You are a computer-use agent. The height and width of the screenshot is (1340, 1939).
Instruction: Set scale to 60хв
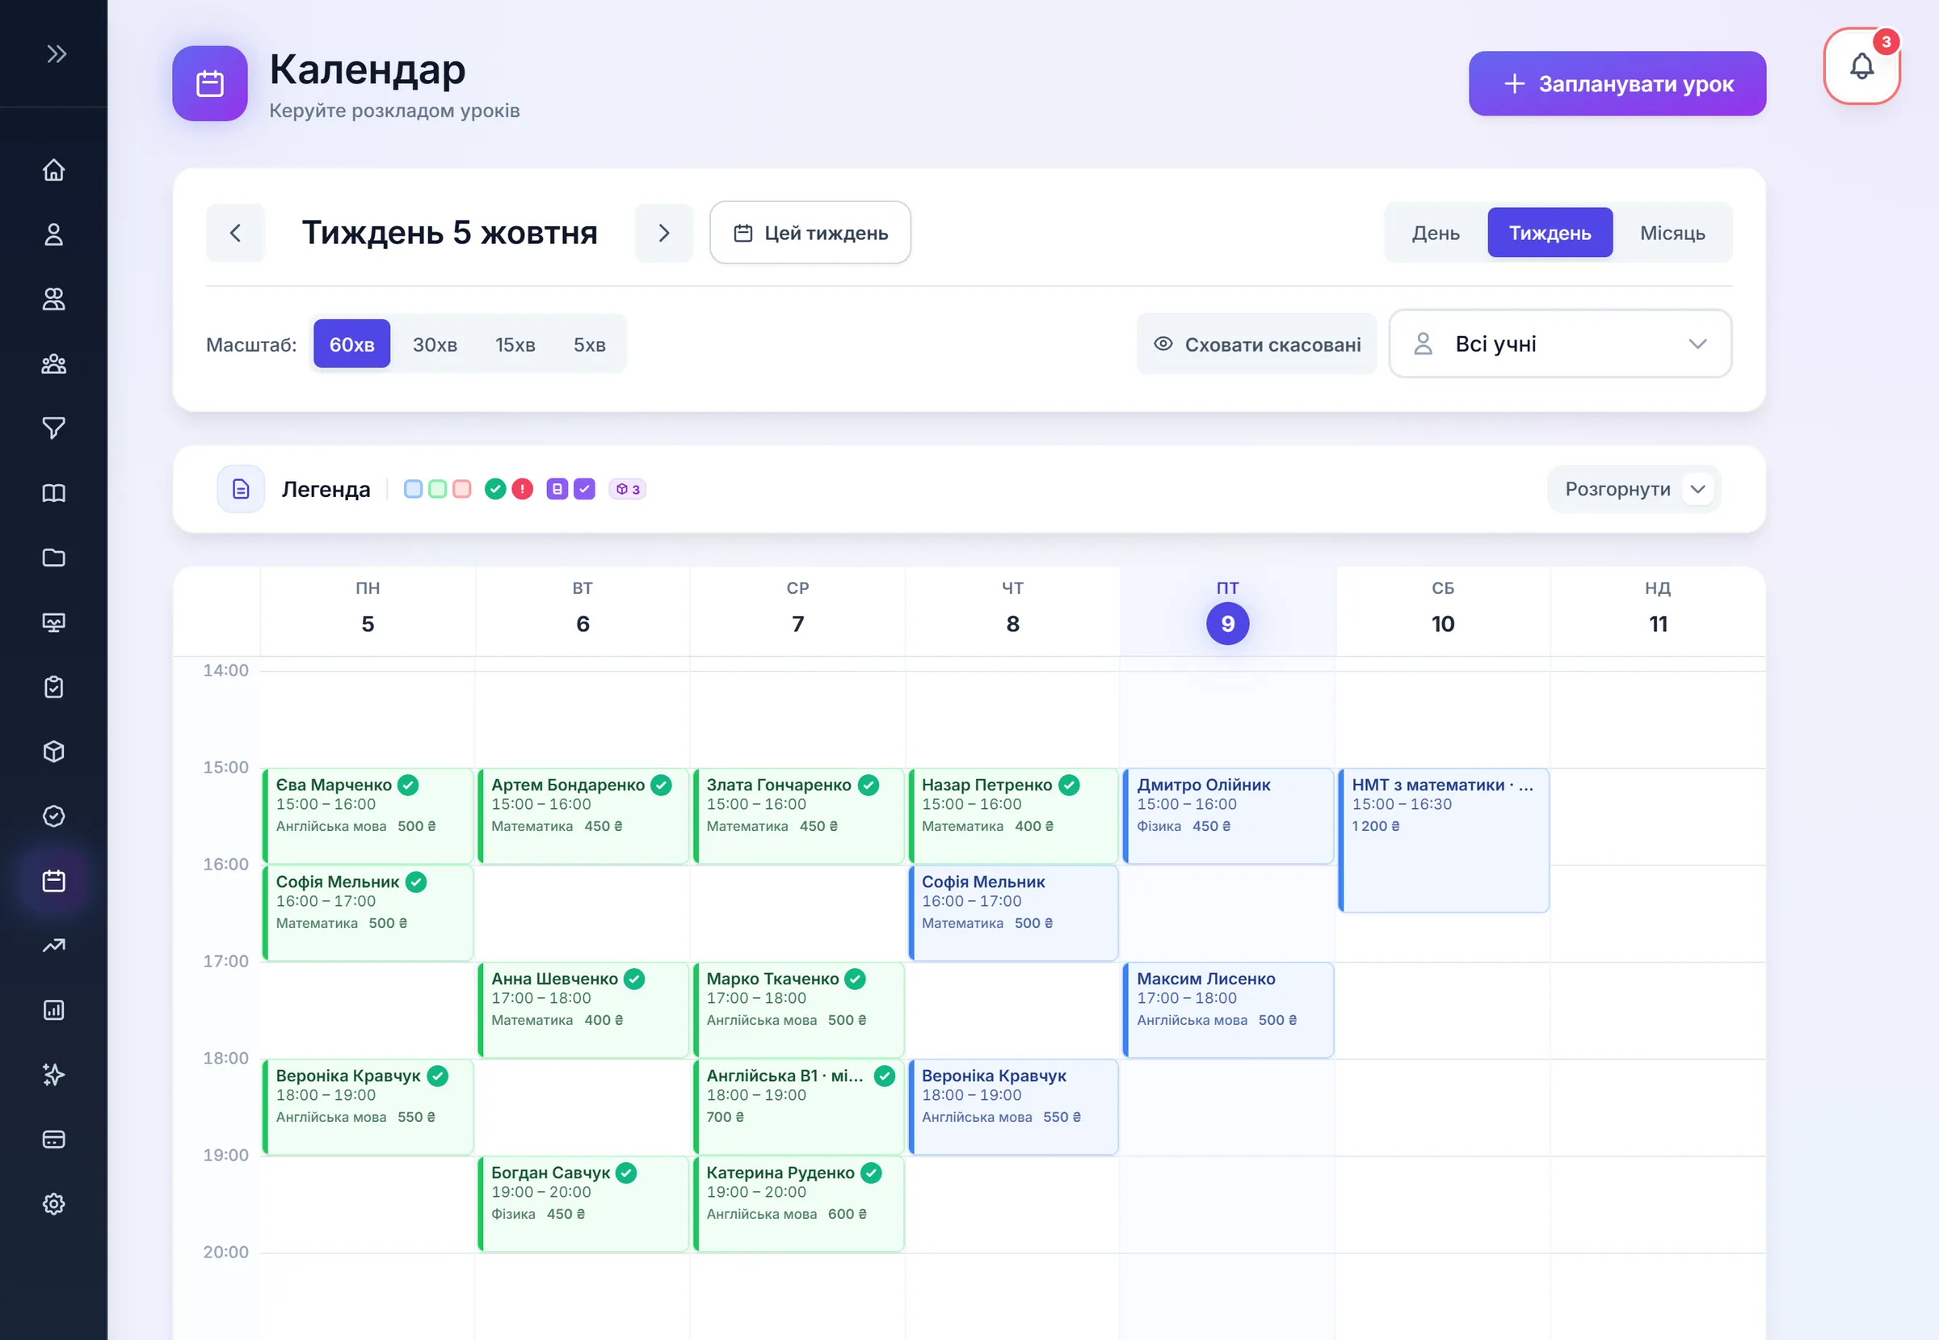point(351,344)
